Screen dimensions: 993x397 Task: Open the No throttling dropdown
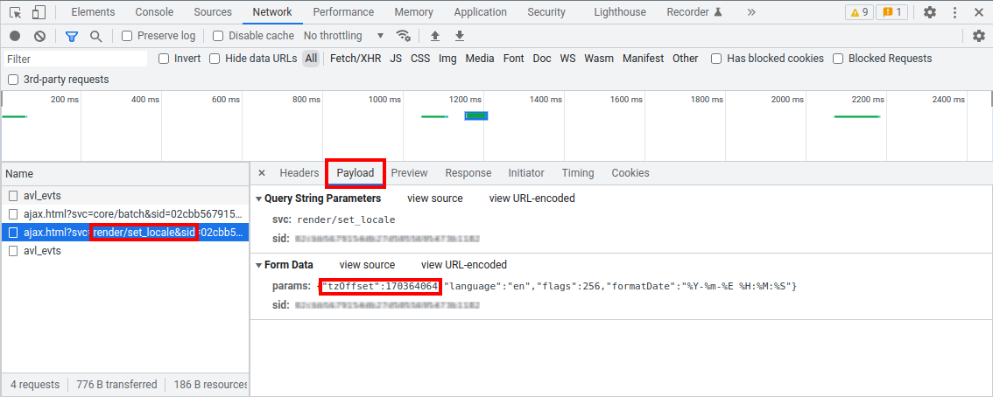point(343,36)
